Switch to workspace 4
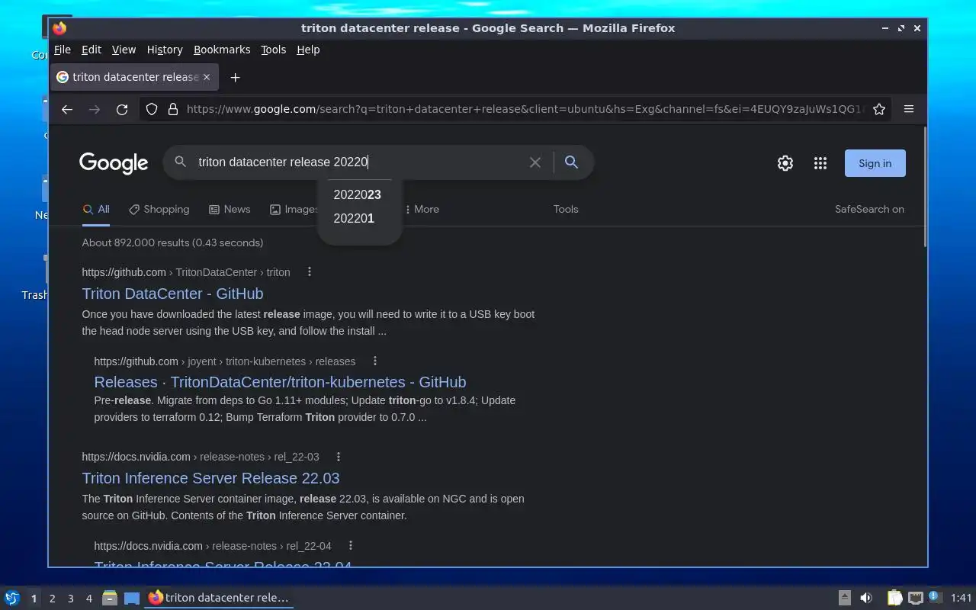This screenshot has height=610, width=976. (x=88, y=599)
